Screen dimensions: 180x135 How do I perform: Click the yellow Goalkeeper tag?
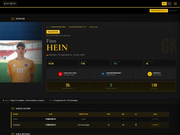point(53,32)
